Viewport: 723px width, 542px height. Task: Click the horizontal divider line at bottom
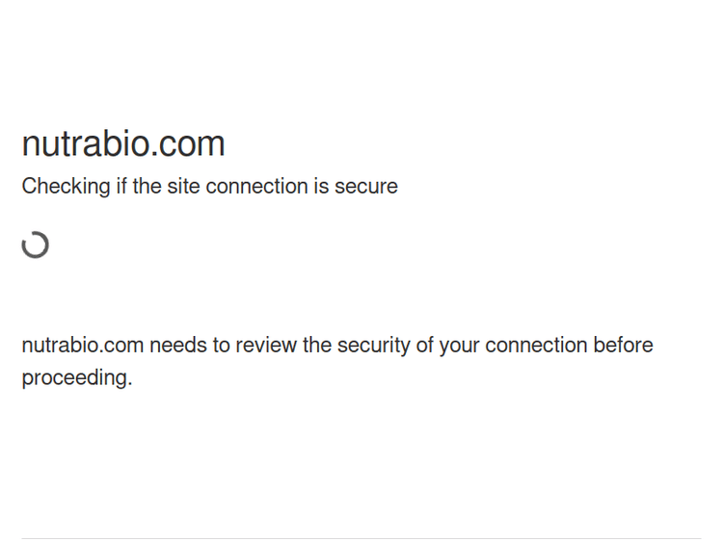[x=361, y=538]
